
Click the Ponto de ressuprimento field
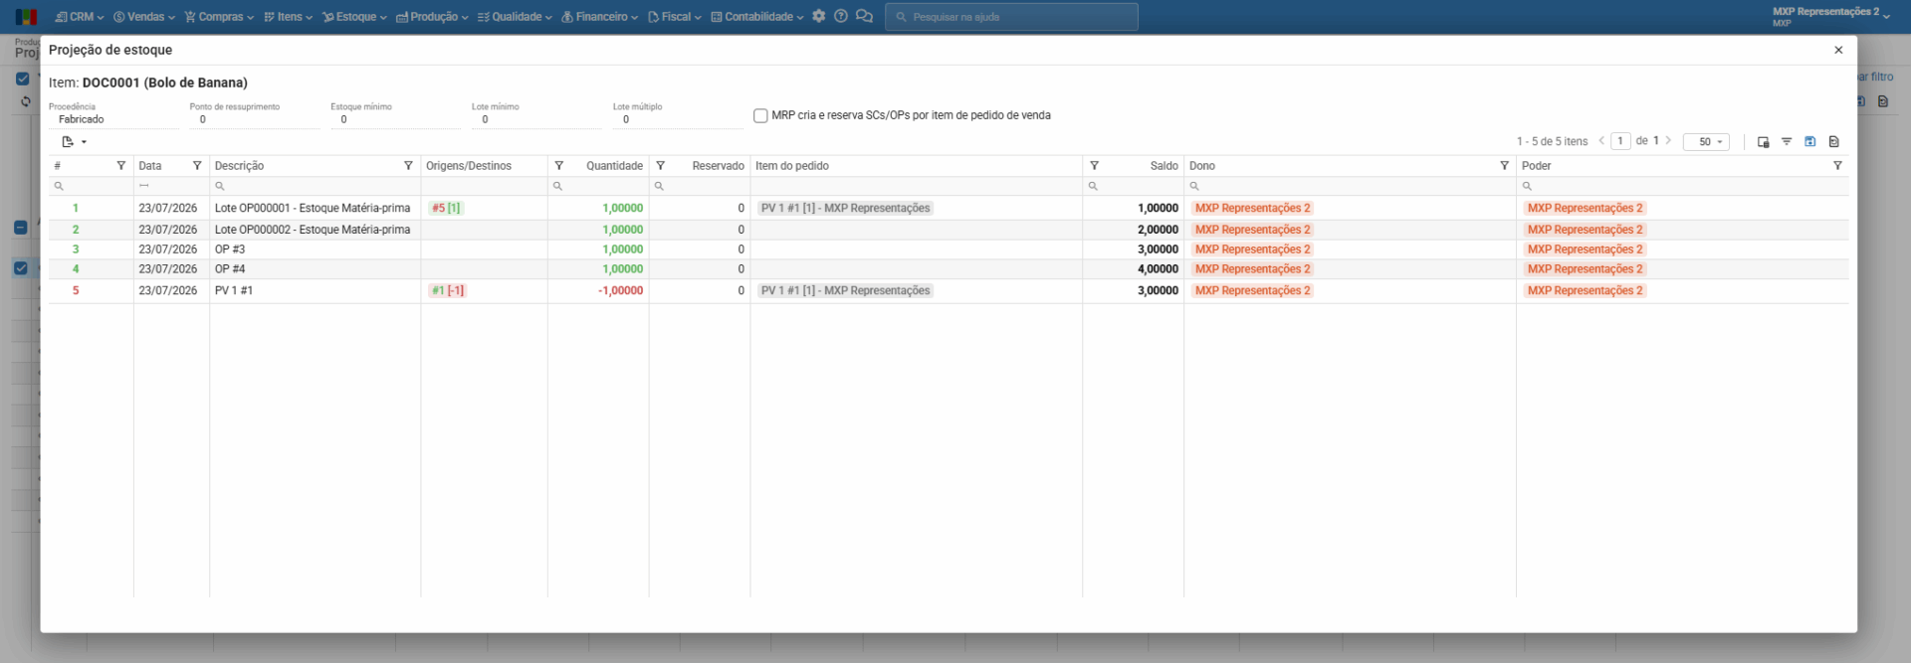coord(255,119)
